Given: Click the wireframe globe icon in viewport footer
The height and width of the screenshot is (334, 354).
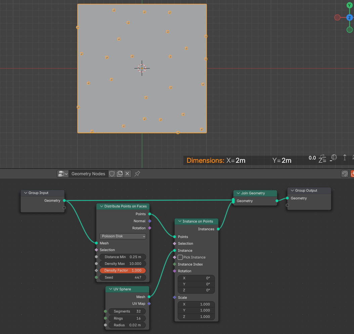Looking at the screenshot, I should (x=333, y=158).
